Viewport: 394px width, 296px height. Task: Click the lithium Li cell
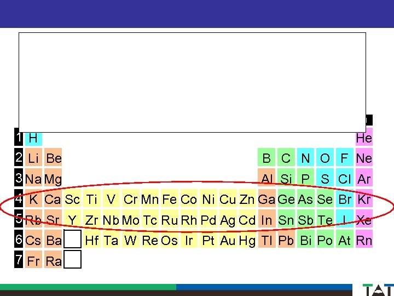[33, 157]
